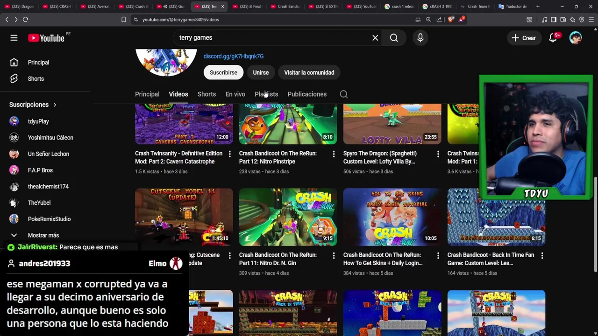Open Crash Bandicoot ReRun Part 12 title
This screenshot has height=336, width=598.
(x=278, y=157)
